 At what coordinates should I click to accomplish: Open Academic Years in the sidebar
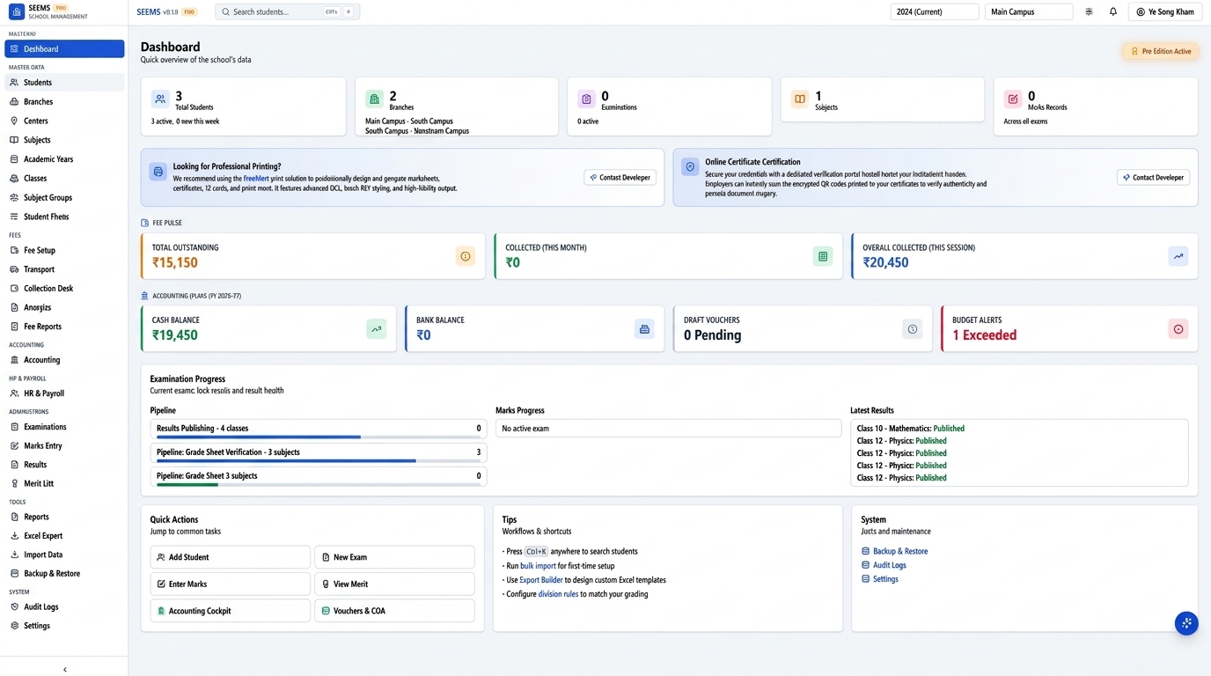pyautogui.click(x=64, y=159)
